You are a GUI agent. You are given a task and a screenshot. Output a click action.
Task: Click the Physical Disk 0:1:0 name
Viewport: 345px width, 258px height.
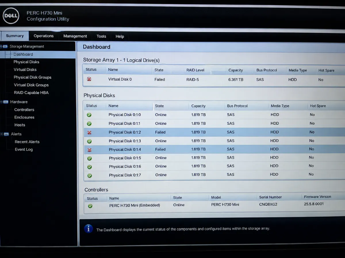(125, 115)
